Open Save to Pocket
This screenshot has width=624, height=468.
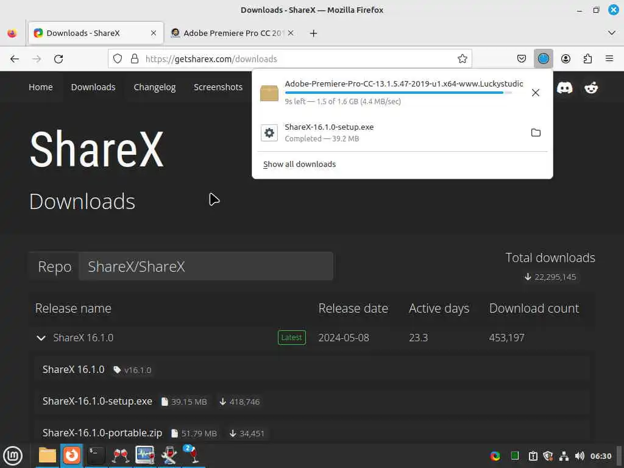522,59
